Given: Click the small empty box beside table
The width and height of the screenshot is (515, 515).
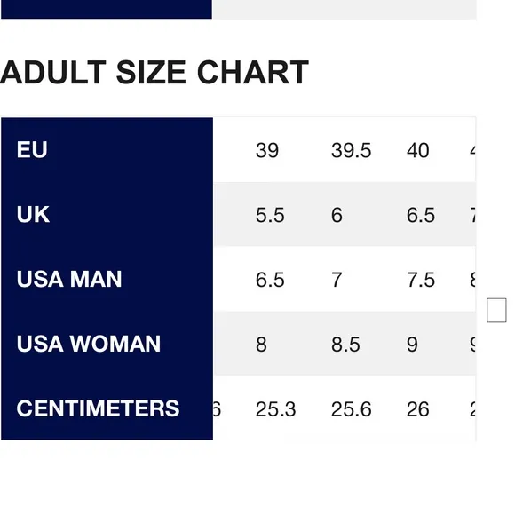Looking at the screenshot, I should click(x=496, y=310).
